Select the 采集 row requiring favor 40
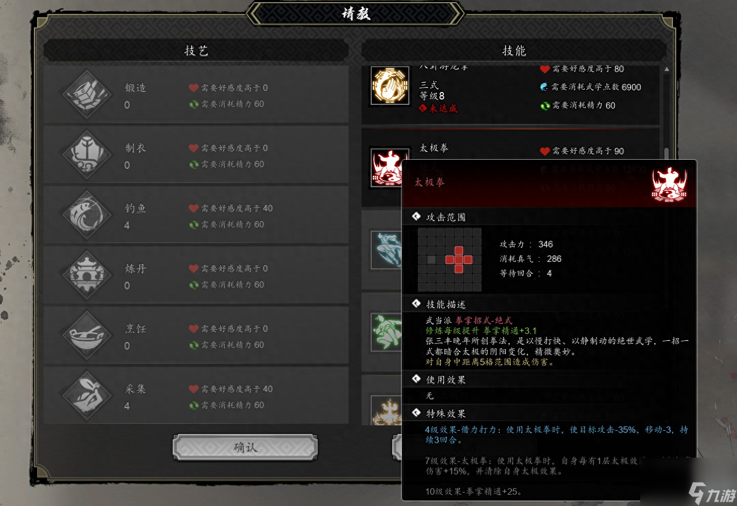Screen dimensions: 737x506 coord(196,396)
